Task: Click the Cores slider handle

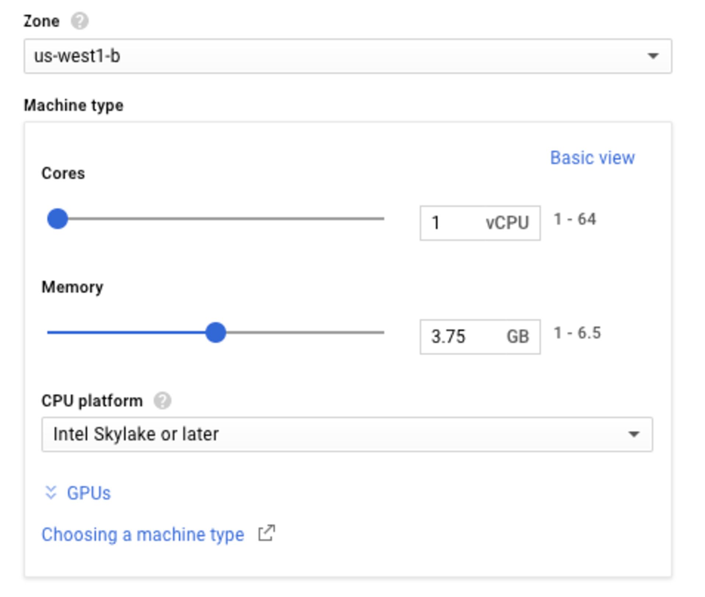Action: point(57,219)
